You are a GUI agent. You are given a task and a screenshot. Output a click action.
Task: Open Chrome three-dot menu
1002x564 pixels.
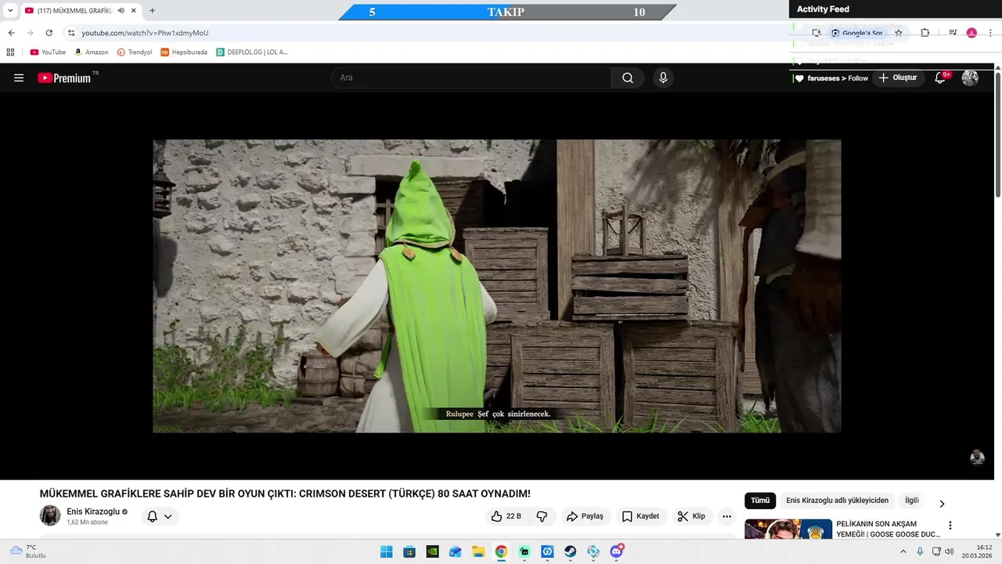[x=989, y=33]
